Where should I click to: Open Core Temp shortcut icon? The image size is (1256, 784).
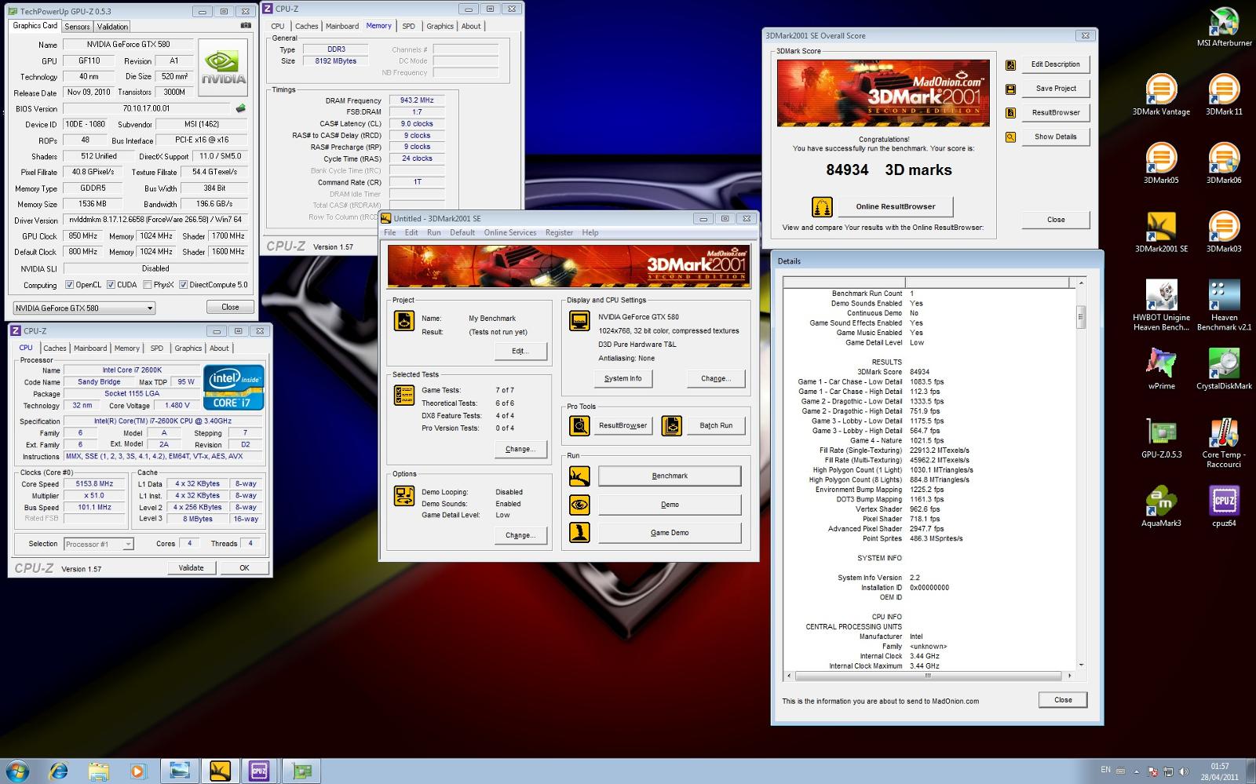tap(1224, 443)
